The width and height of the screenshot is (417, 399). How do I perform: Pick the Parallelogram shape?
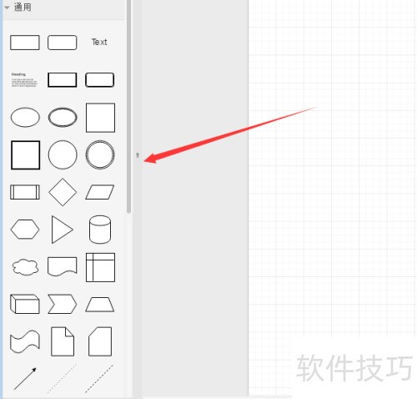tap(99, 192)
